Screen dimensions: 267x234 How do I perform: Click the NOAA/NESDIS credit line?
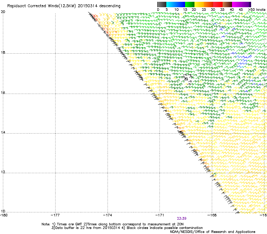(x=213, y=231)
